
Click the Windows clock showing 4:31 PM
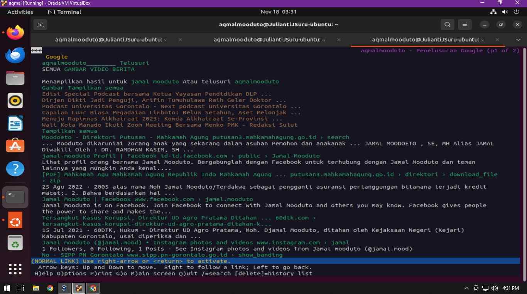(x=511, y=288)
